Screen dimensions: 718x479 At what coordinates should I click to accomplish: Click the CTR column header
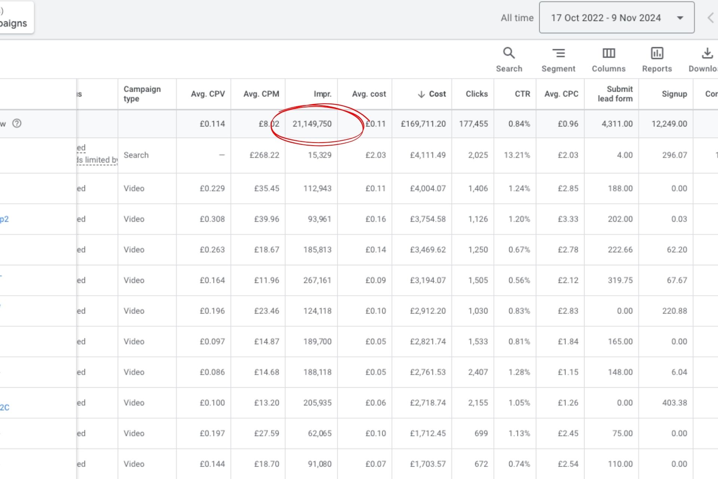tap(522, 94)
